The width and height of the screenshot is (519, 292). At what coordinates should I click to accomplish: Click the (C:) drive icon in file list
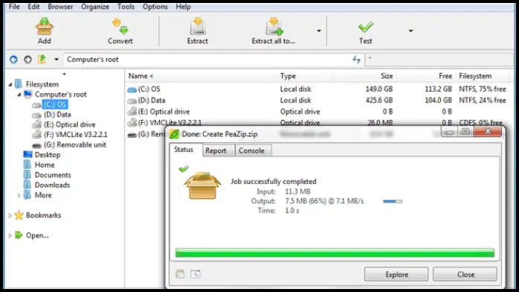132,89
